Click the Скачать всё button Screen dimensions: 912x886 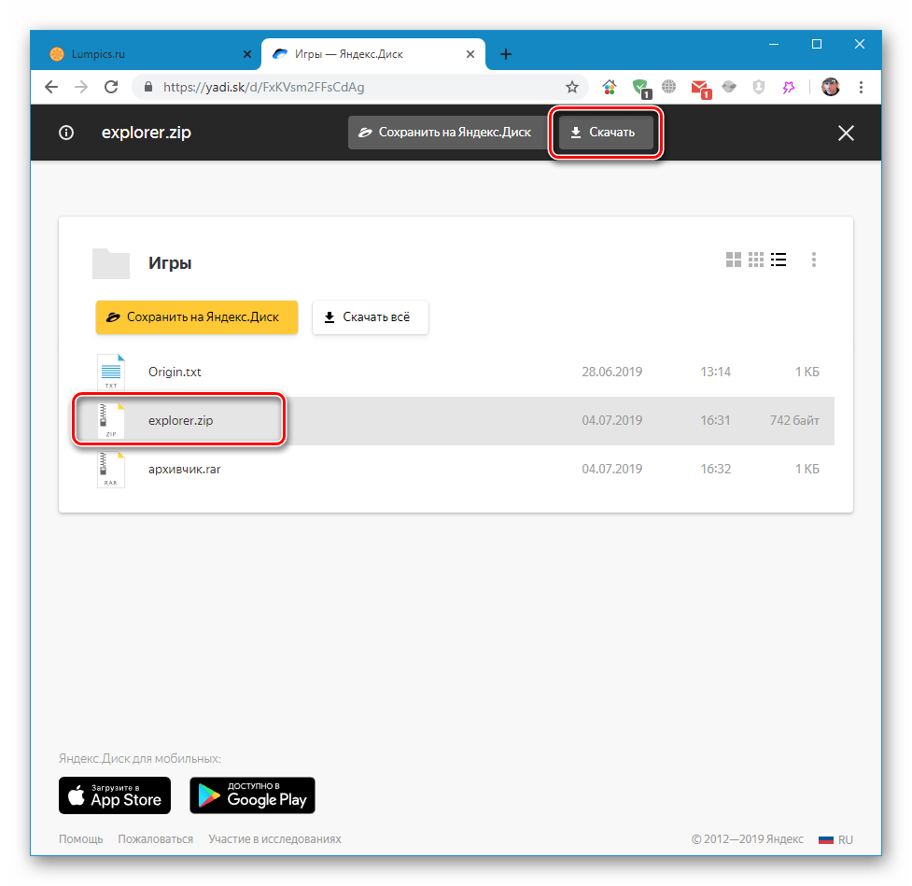[x=370, y=317]
